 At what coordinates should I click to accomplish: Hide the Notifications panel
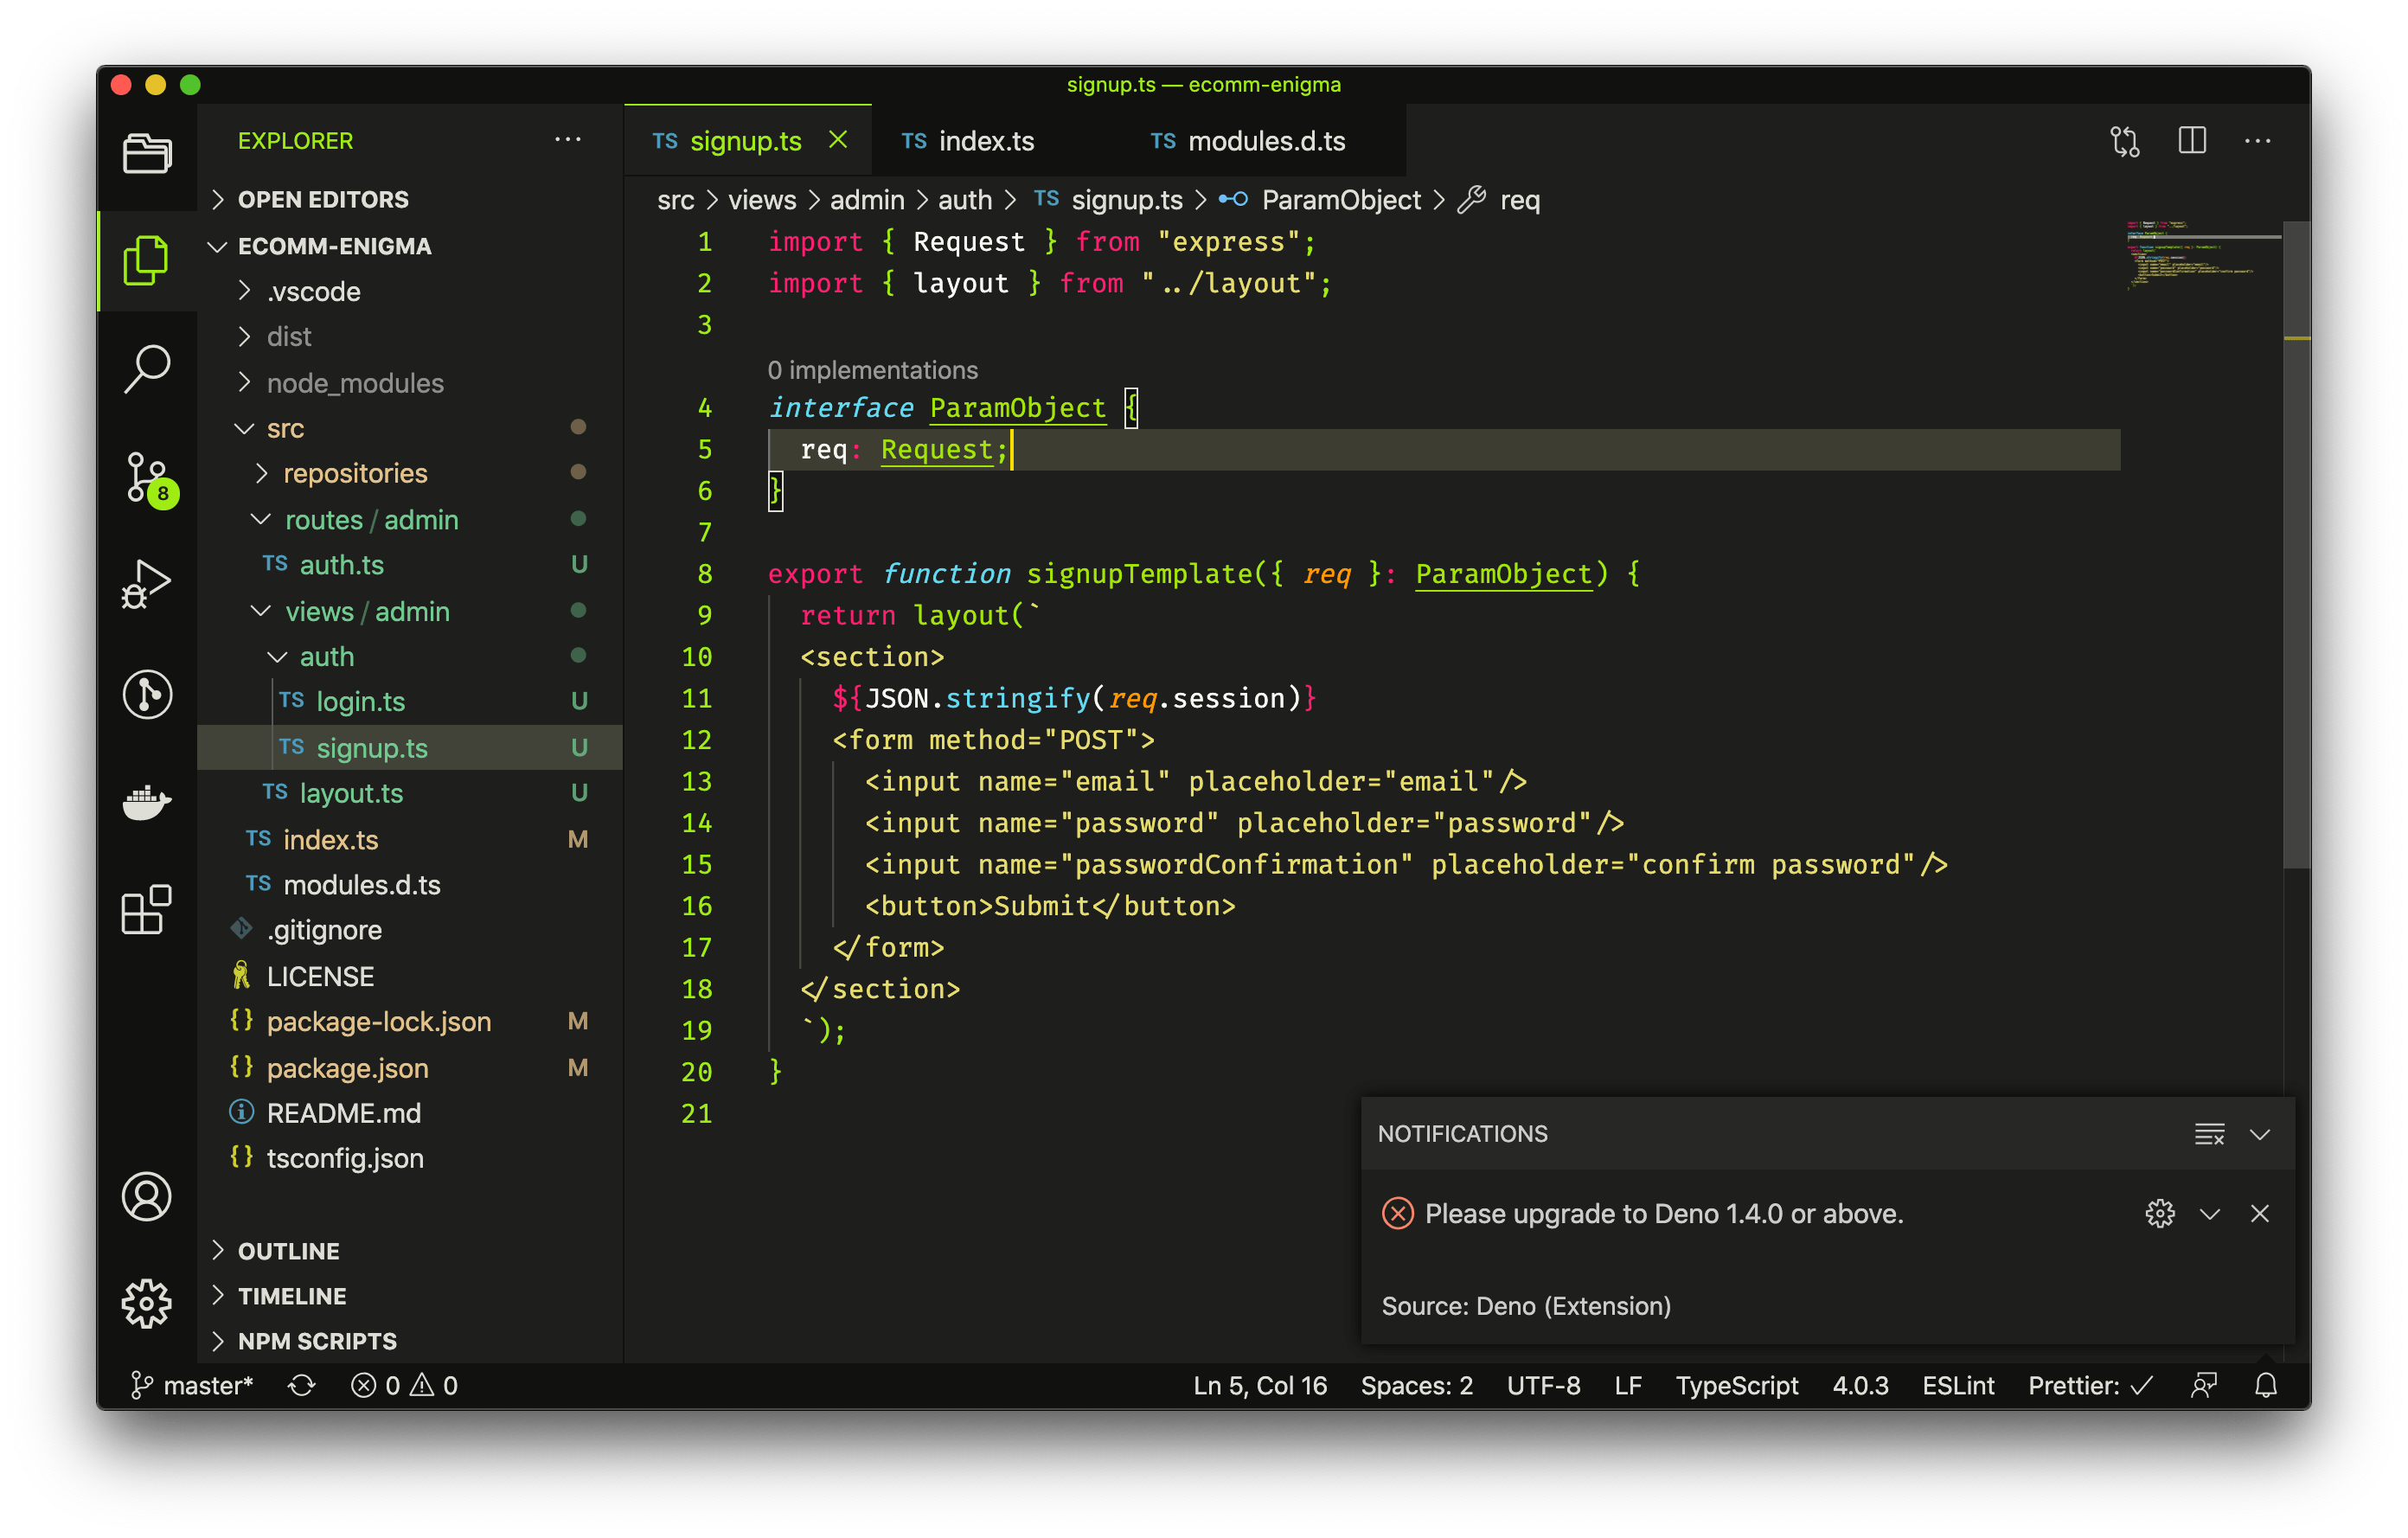click(2260, 1133)
